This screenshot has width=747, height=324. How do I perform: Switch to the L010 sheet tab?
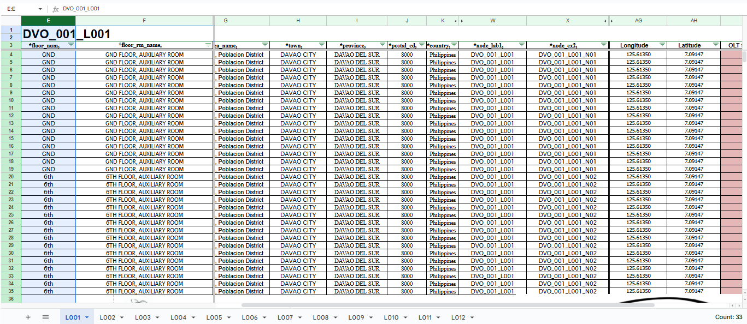[391, 317]
